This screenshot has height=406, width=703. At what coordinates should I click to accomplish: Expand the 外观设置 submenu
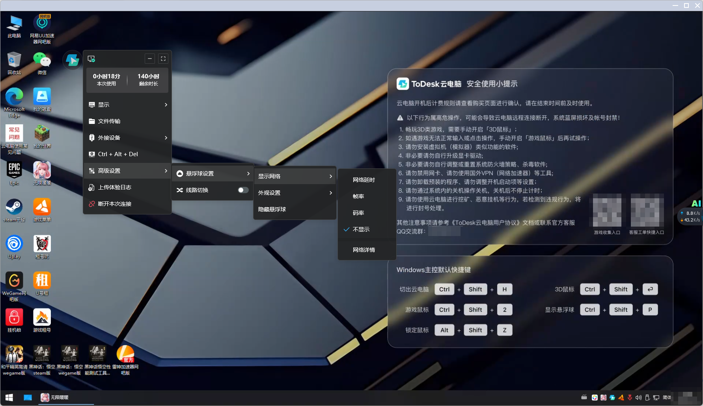pyautogui.click(x=295, y=193)
